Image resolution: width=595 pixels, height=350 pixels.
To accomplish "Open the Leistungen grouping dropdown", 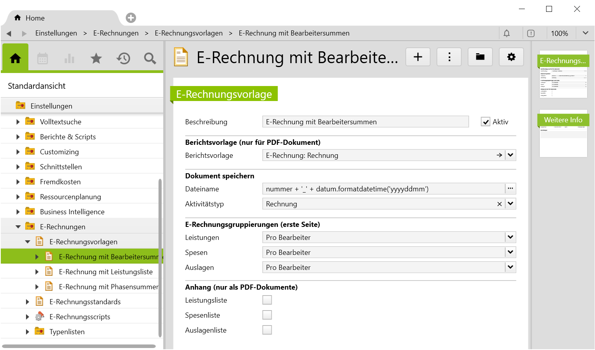I will [511, 238].
